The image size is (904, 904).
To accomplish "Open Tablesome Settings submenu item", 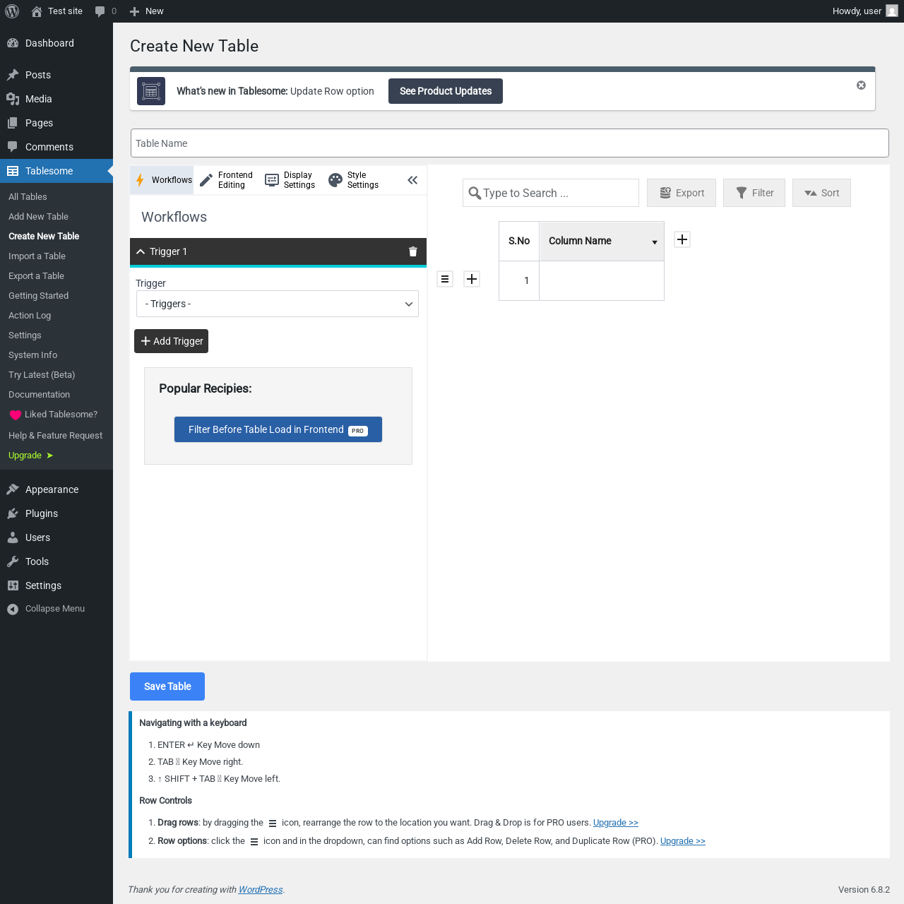I will 25,335.
